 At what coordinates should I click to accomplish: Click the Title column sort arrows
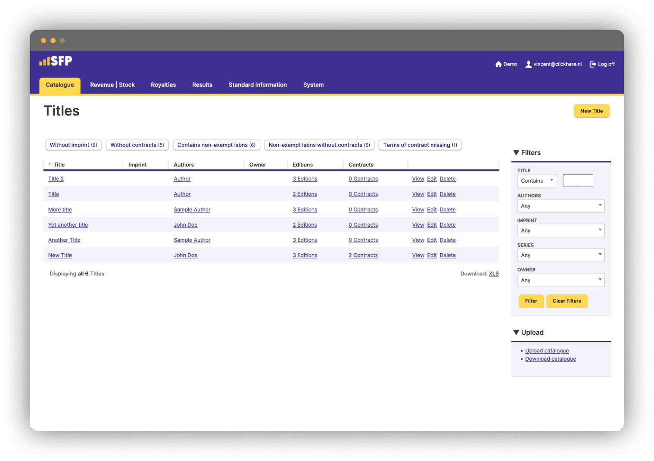50,165
